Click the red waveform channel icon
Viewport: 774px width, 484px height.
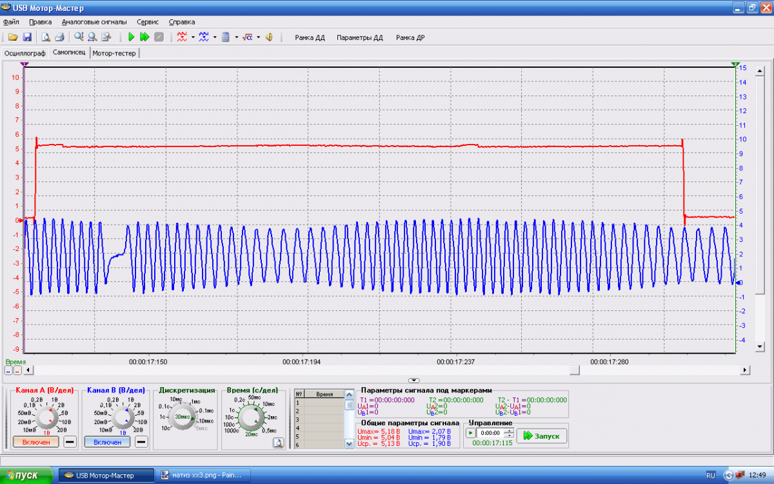click(182, 37)
